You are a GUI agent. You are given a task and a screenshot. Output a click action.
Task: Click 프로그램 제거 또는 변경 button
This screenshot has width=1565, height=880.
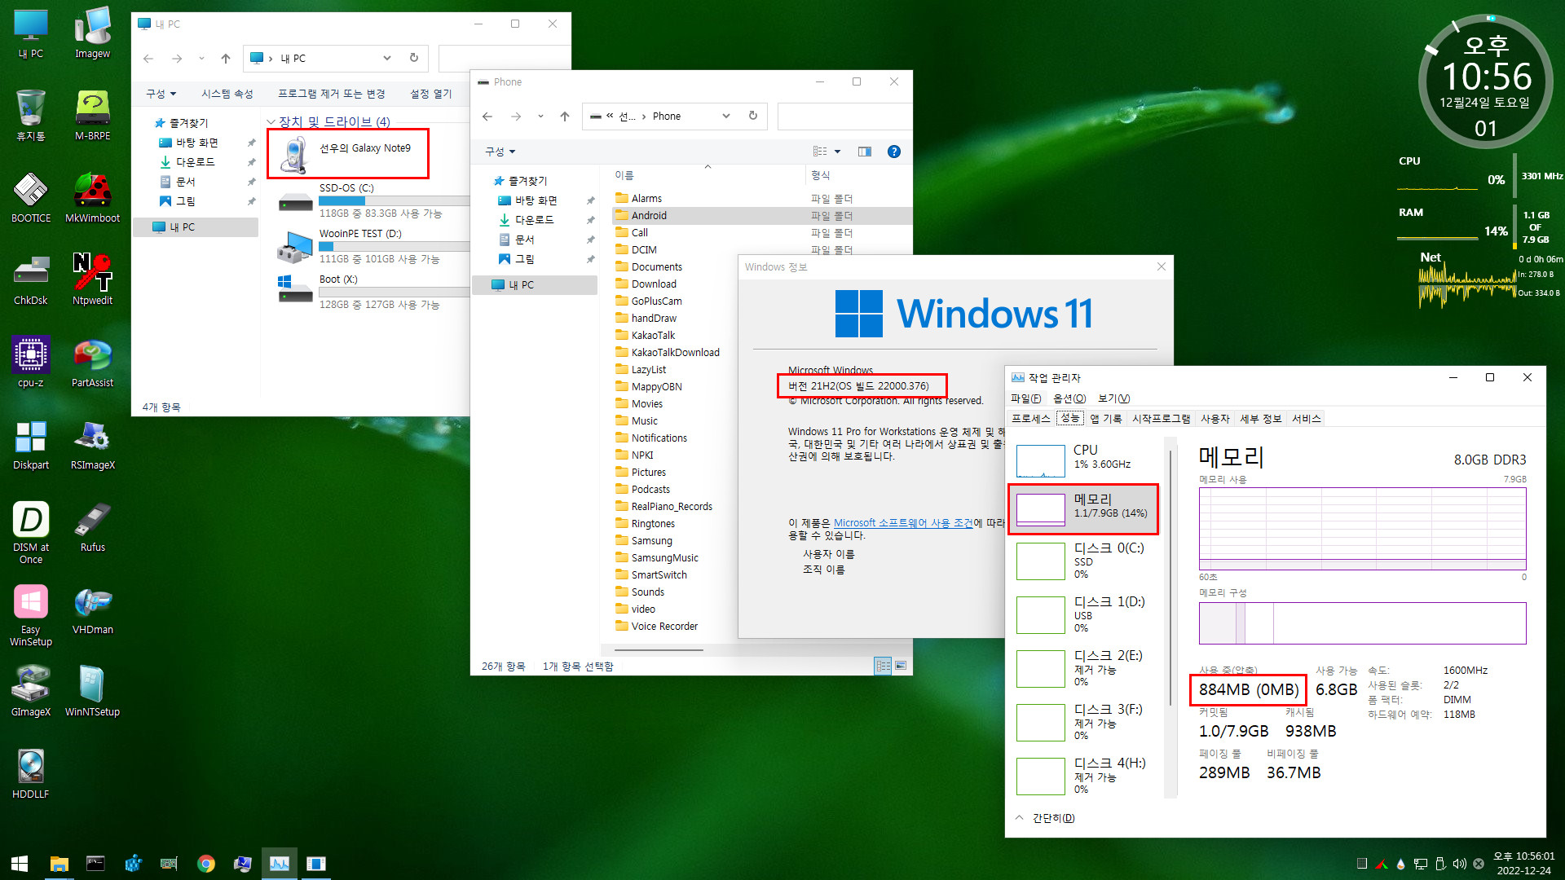click(331, 94)
